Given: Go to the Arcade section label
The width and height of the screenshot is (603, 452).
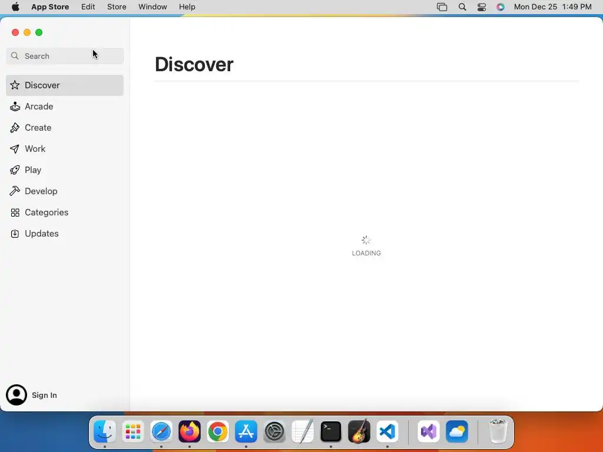Looking at the screenshot, I should [39, 107].
